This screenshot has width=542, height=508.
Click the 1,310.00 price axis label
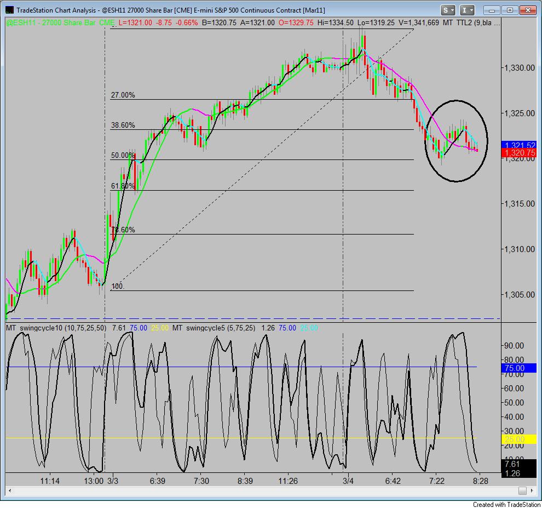[x=520, y=249]
